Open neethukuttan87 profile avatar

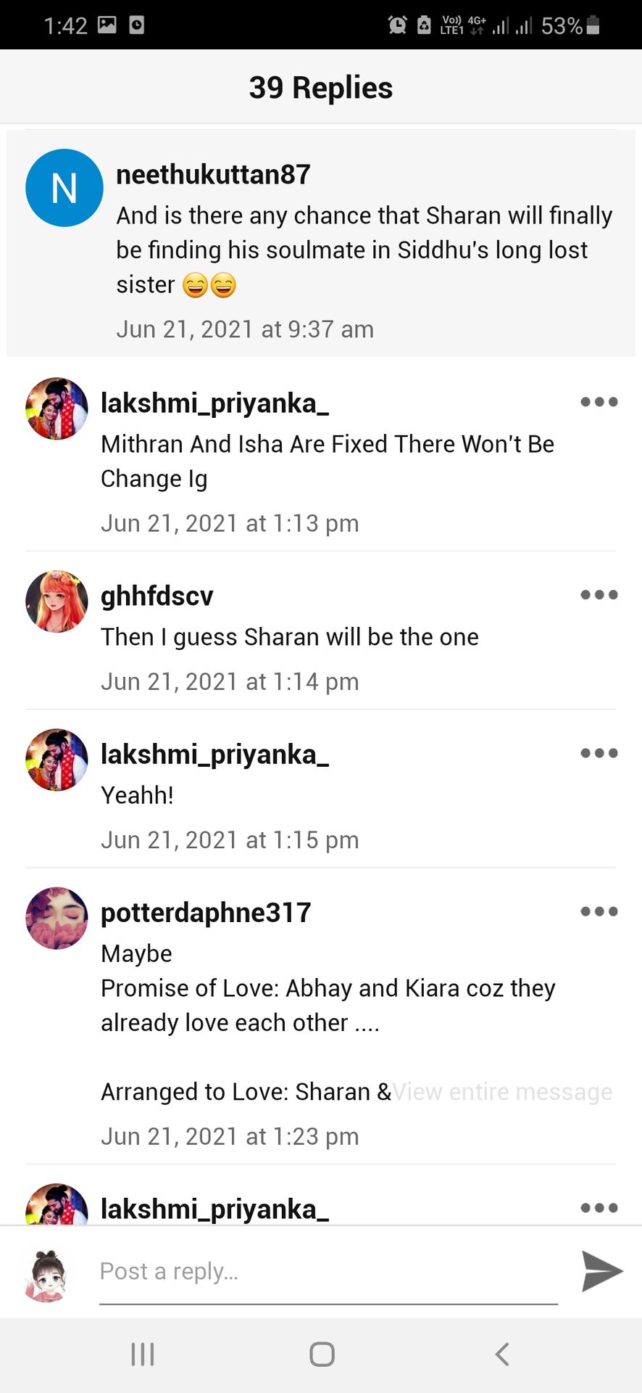coord(64,188)
